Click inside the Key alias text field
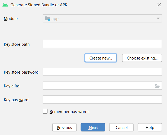The height and width of the screenshot is (135, 167). [98, 86]
